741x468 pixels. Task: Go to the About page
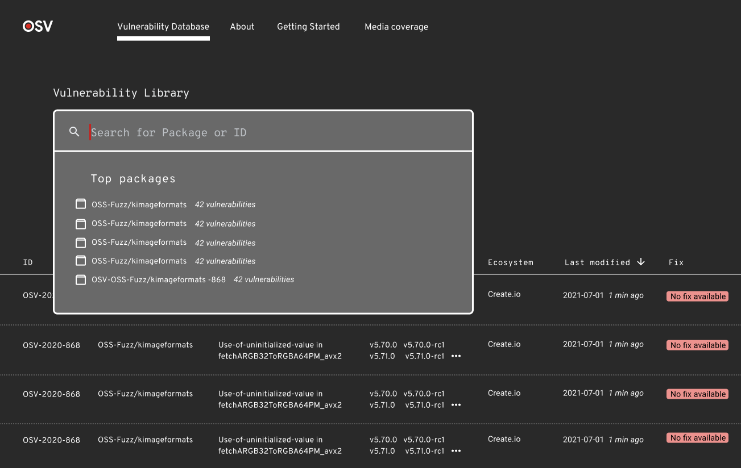242,27
